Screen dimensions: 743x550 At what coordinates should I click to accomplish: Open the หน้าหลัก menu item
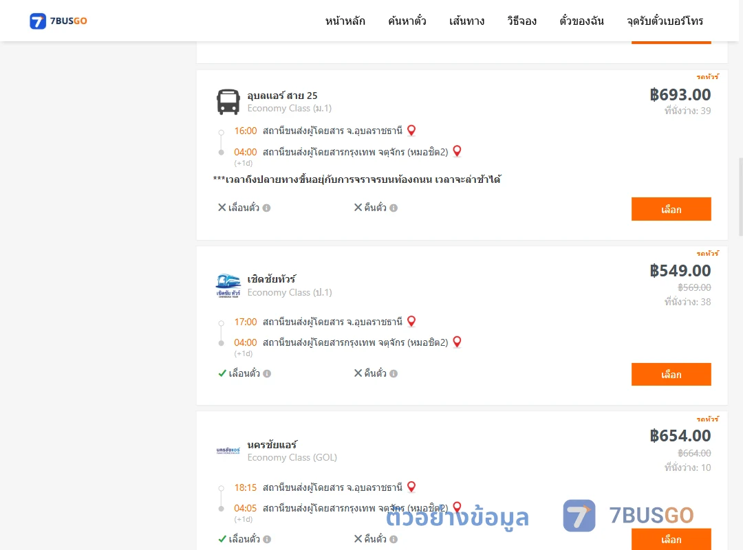pyautogui.click(x=345, y=21)
